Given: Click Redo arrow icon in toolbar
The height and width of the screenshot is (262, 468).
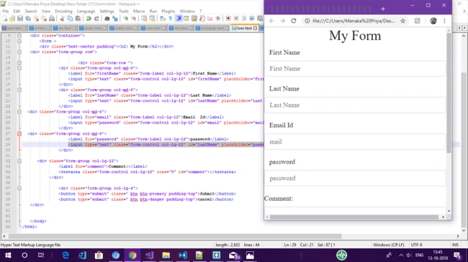Looking at the screenshot, I should (96, 19).
